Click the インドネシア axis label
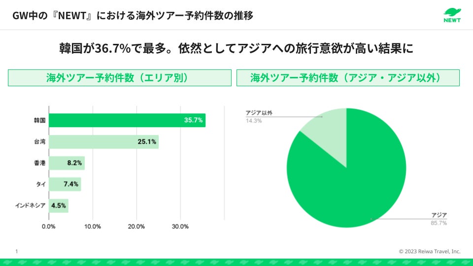473x266 pixels. pyautogui.click(x=31, y=205)
